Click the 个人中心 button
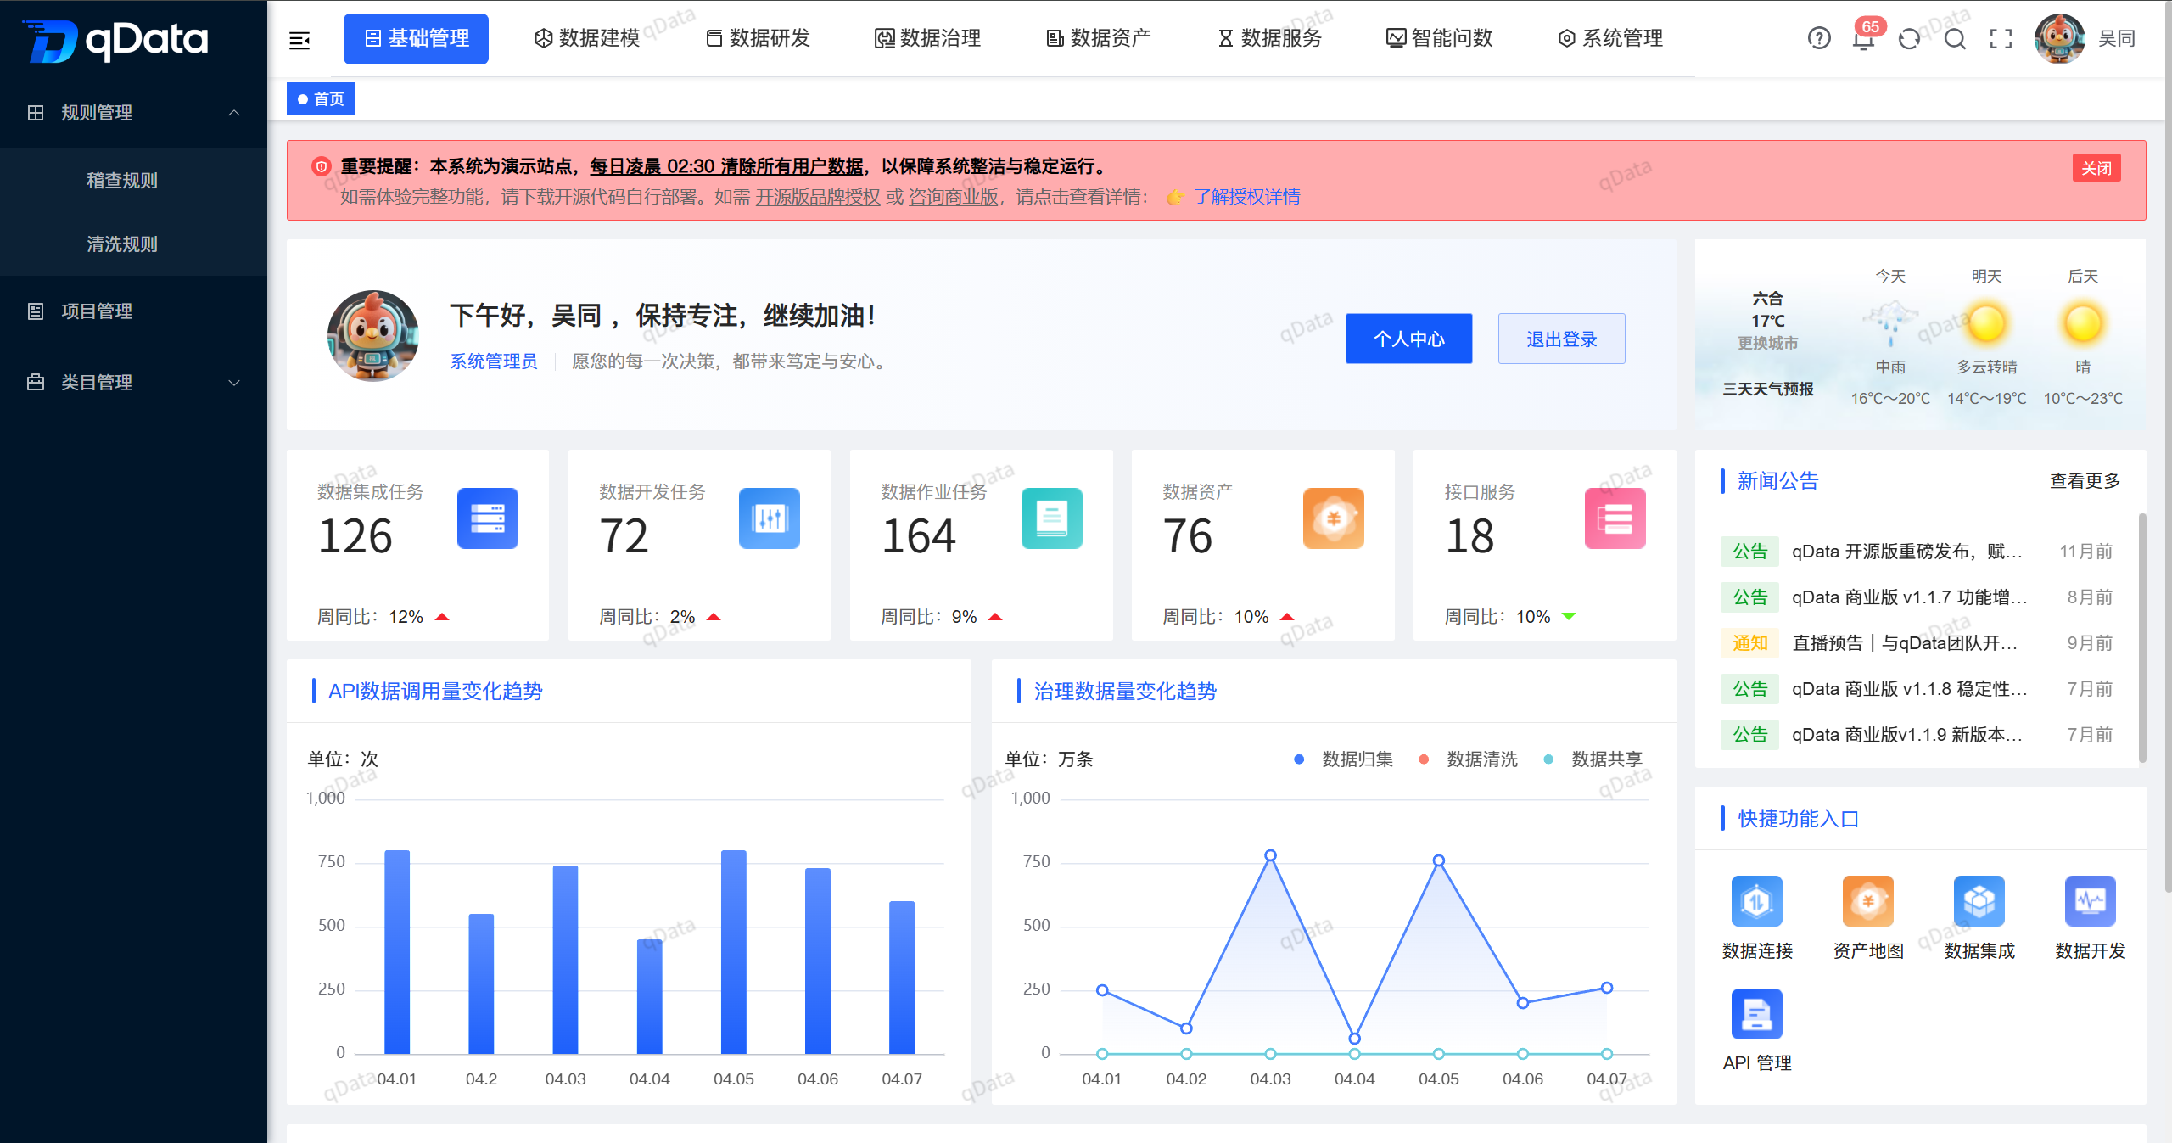2172x1143 pixels. pyautogui.click(x=1409, y=339)
